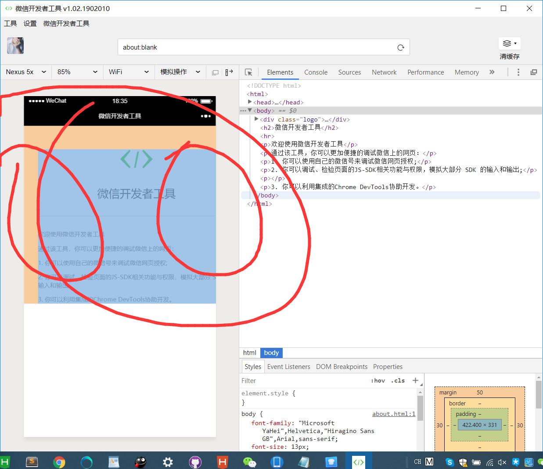Click the green H icon on taskbar
Viewport: 543px width, 469px height.
[x=5, y=462]
